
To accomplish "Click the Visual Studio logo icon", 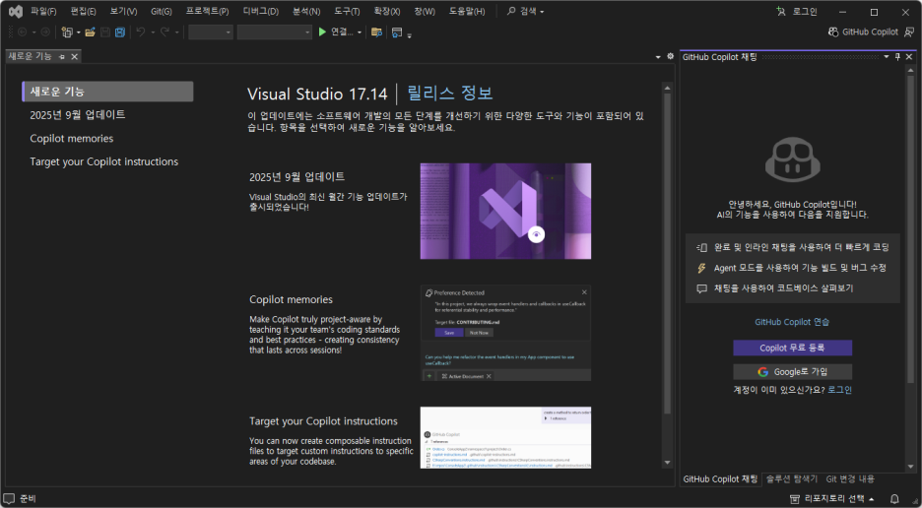I will tap(16, 11).
